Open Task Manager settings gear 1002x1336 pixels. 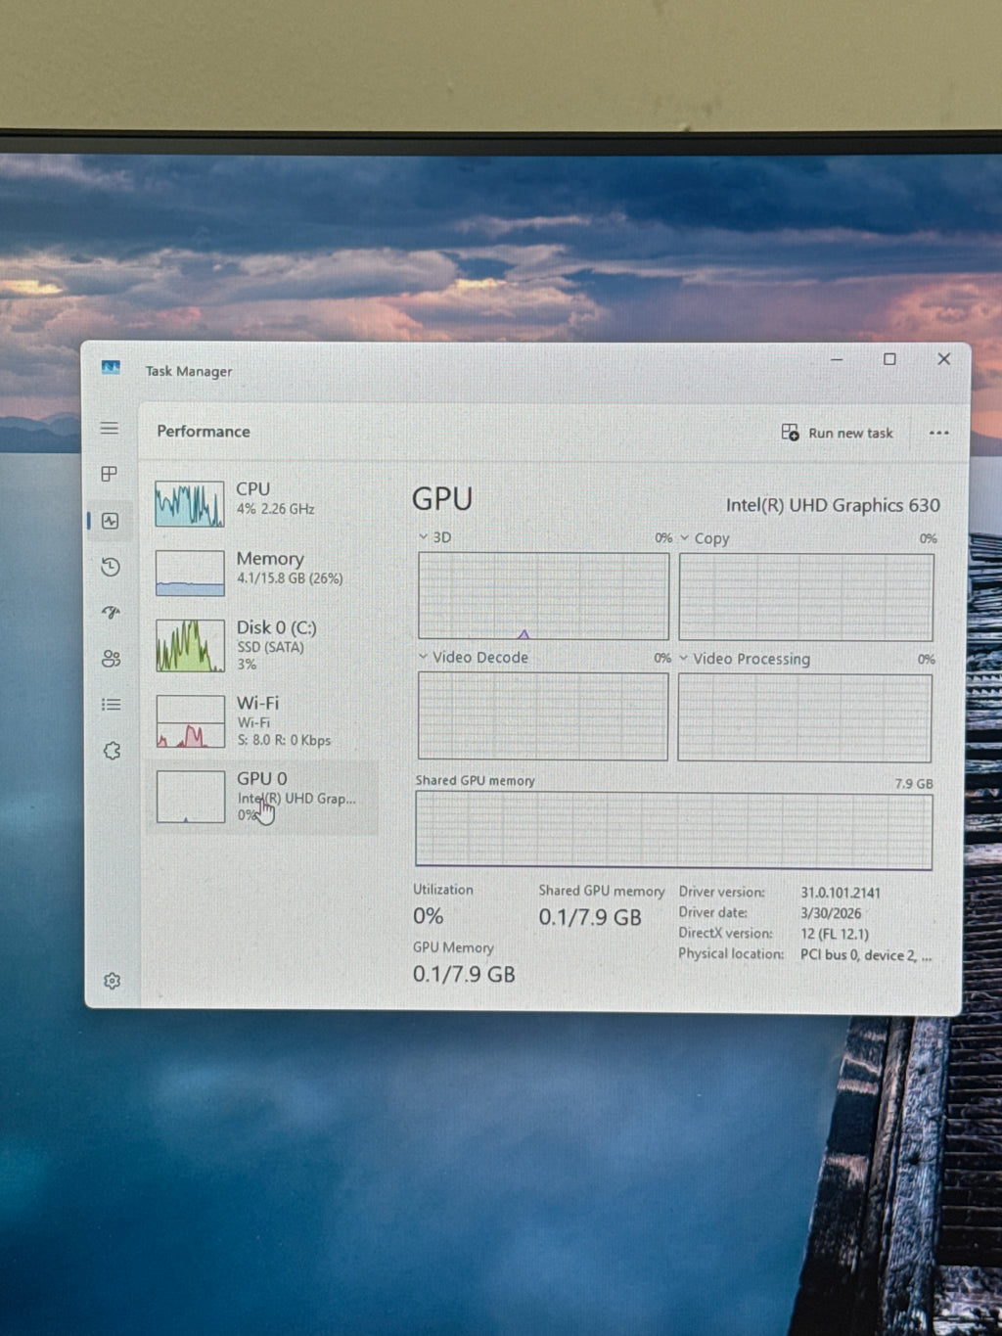tap(113, 981)
